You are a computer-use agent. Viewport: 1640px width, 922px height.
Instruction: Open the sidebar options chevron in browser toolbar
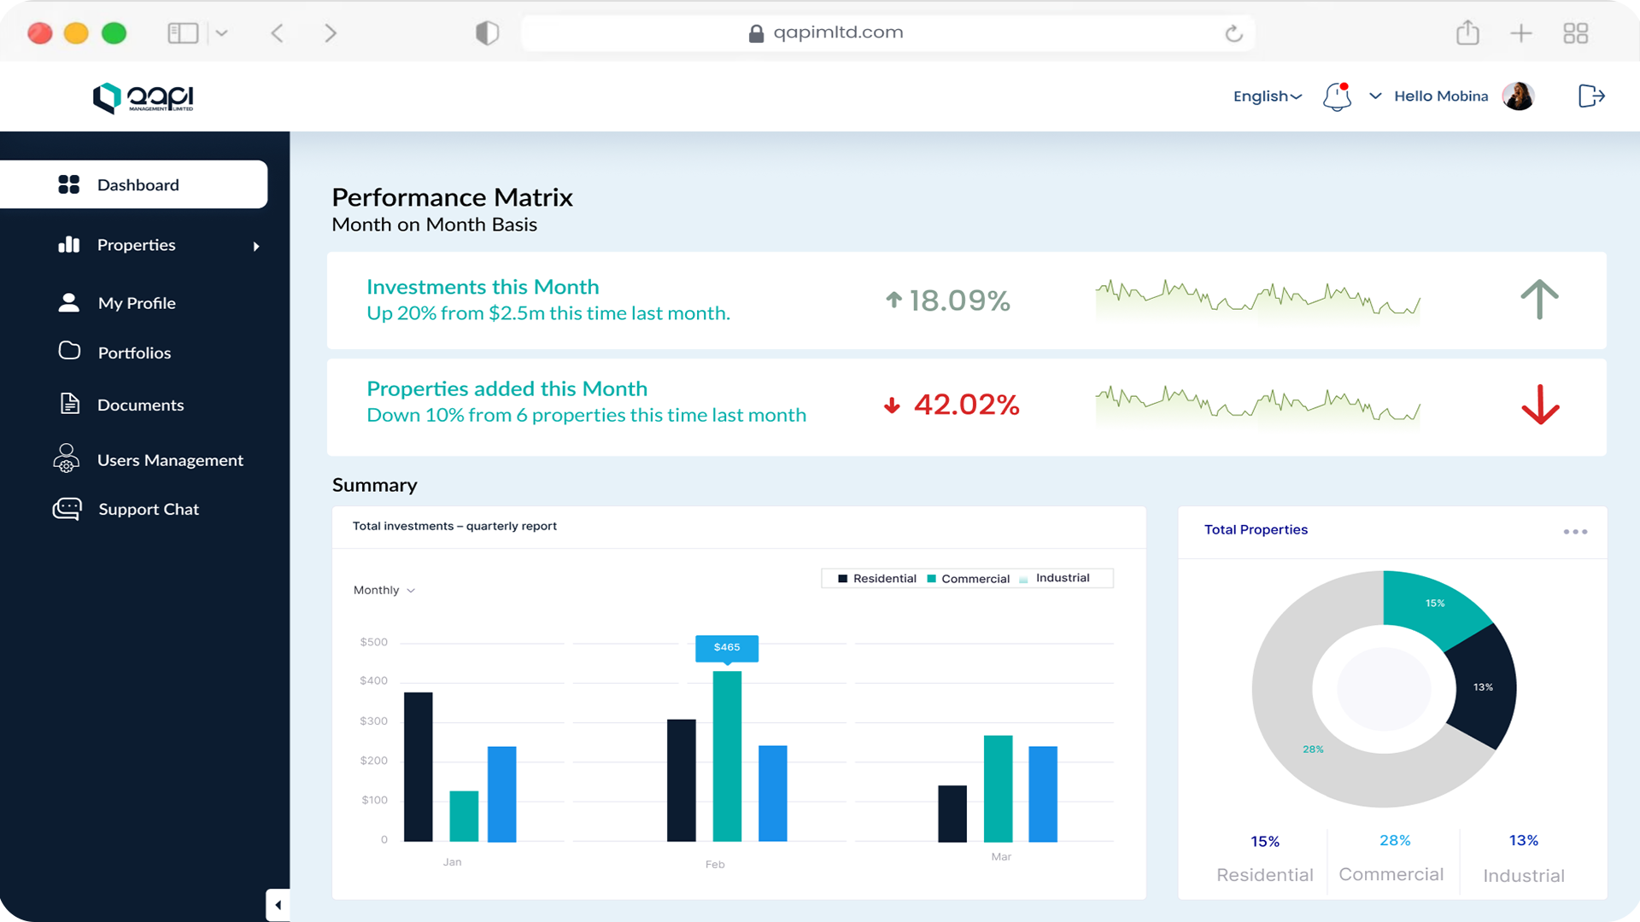[x=221, y=33]
